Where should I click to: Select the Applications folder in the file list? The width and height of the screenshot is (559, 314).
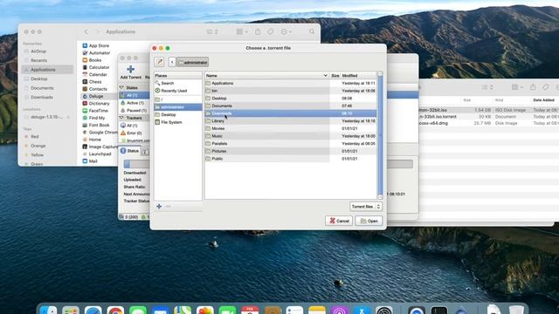(291, 83)
